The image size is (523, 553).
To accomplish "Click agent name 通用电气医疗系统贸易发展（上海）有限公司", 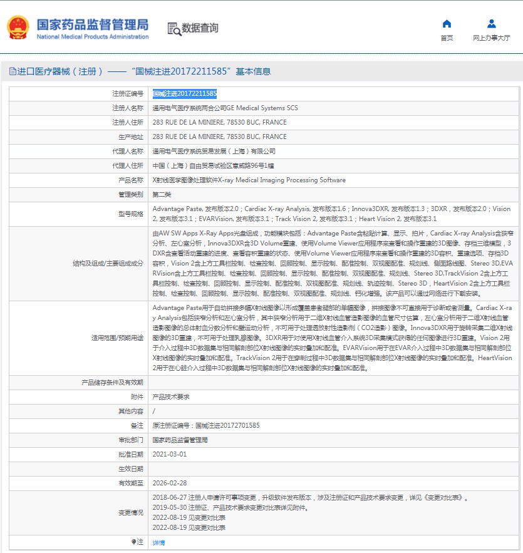I will point(214,152).
